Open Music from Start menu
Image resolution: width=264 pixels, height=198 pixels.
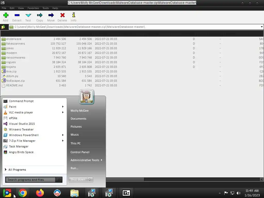pyautogui.click(x=75, y=135)
